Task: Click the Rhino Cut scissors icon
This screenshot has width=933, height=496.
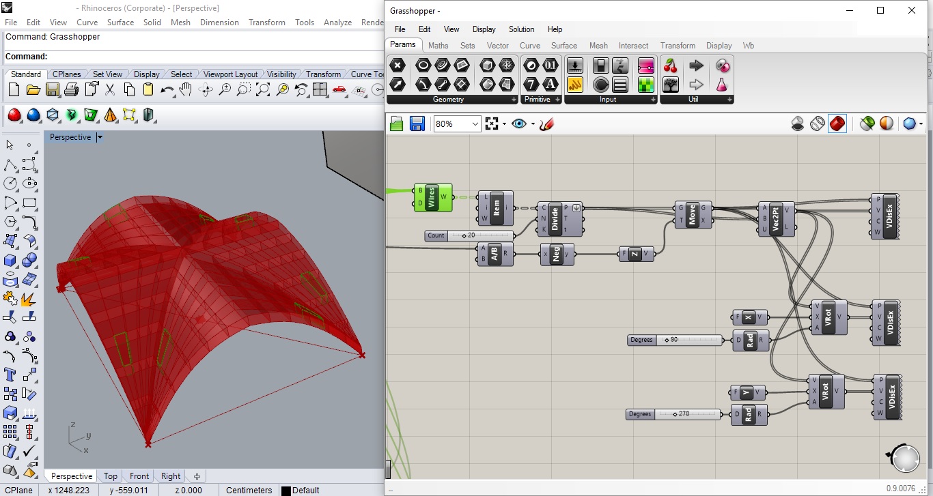Action: click(110, 89)
